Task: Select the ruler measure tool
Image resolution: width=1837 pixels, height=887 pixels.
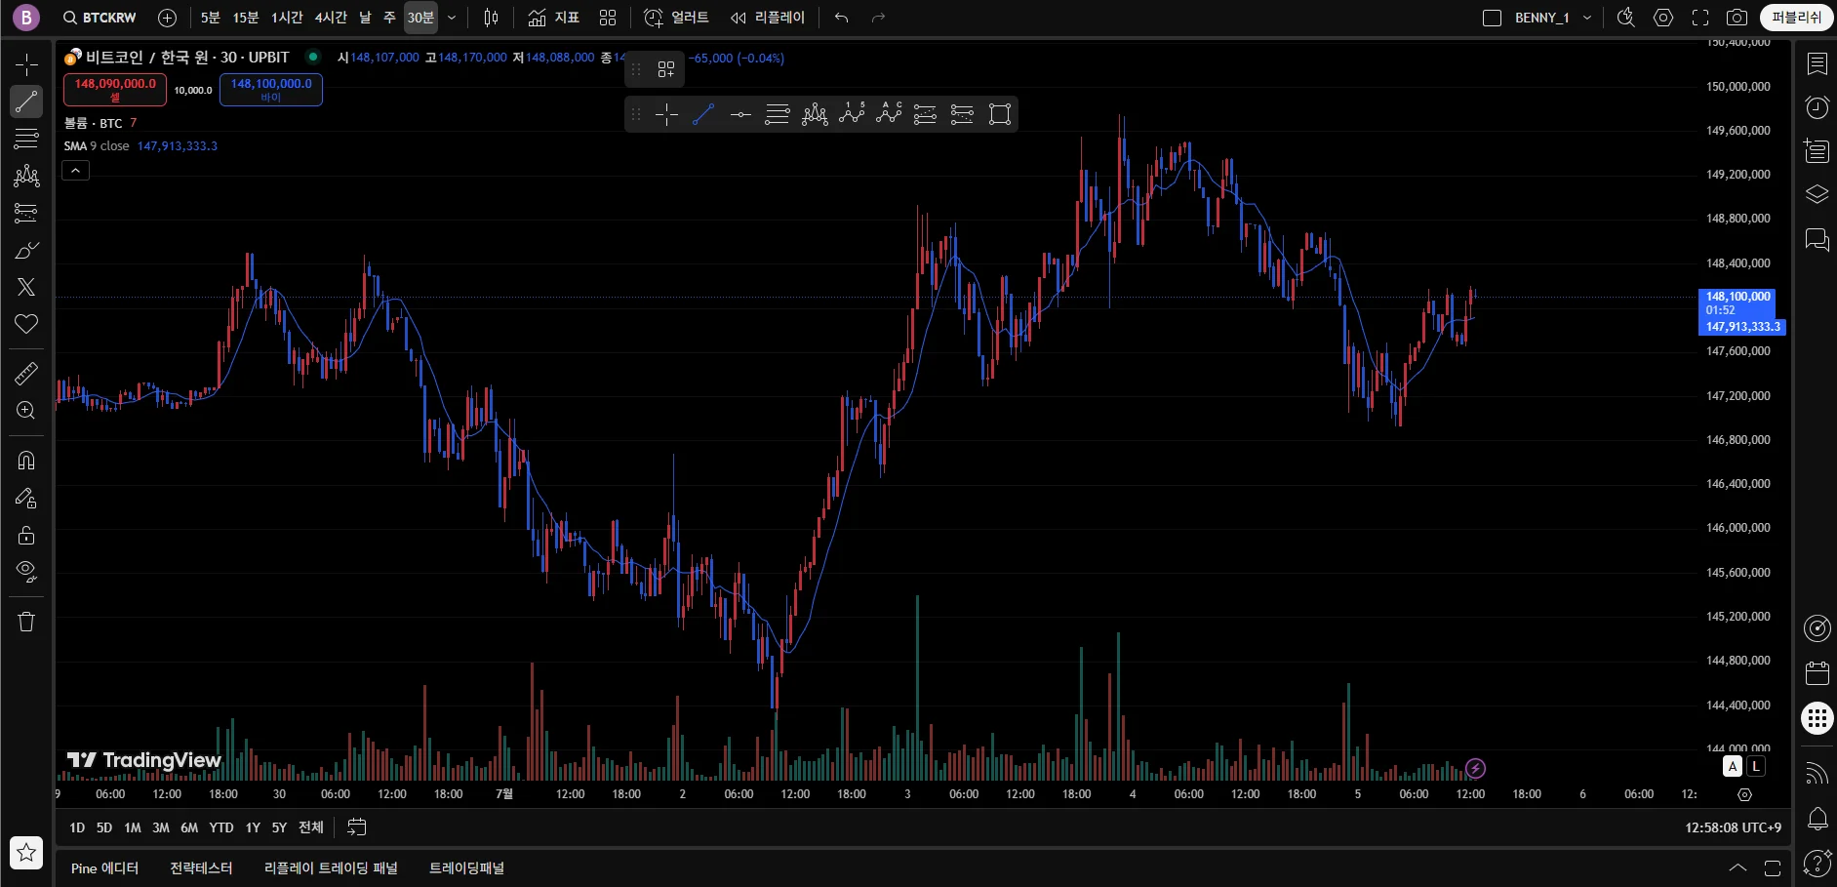Action: 26,373
